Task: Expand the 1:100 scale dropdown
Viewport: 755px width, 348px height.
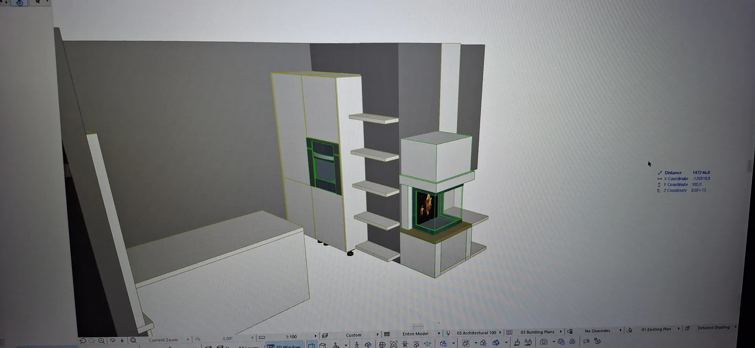Action: coord(315,336)
